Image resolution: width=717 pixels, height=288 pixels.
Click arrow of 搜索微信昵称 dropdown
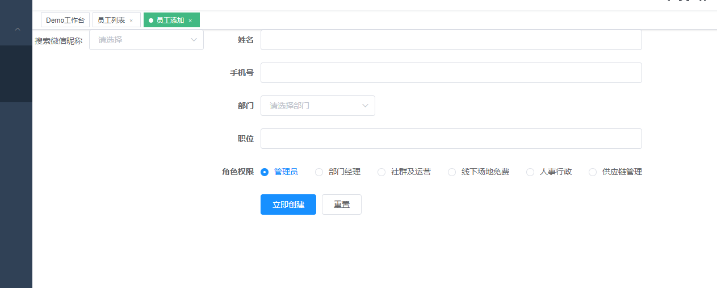[194, 40]
